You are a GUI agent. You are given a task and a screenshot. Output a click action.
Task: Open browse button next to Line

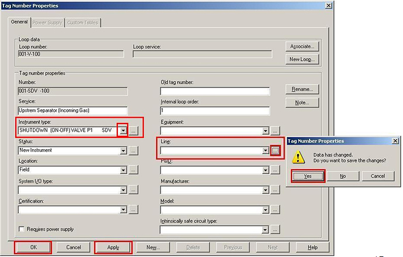[x=275, y=150]
